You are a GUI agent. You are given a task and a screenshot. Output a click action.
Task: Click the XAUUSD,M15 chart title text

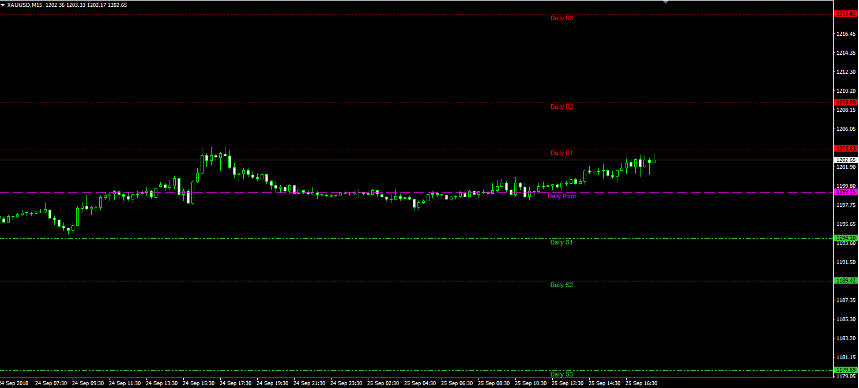click(25, 5)
